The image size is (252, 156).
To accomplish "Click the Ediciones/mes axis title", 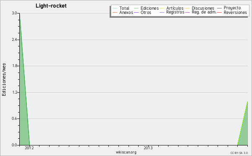I will pyautogui.click(x=4, y=80).
